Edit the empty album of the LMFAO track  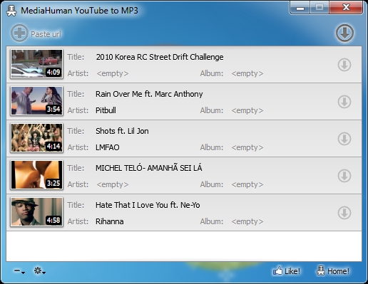point(247,147)
